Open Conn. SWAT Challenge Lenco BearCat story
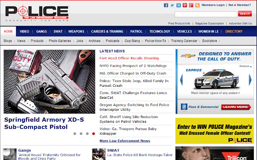Image resolution: width=257 pixels, height=160 pixels. (133, 95)
